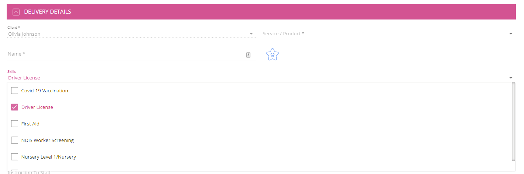Viewport: 524px width, 174px height.
Task: Tick the Nursery Level 1/Nursery checkbox
Action: 14,157
